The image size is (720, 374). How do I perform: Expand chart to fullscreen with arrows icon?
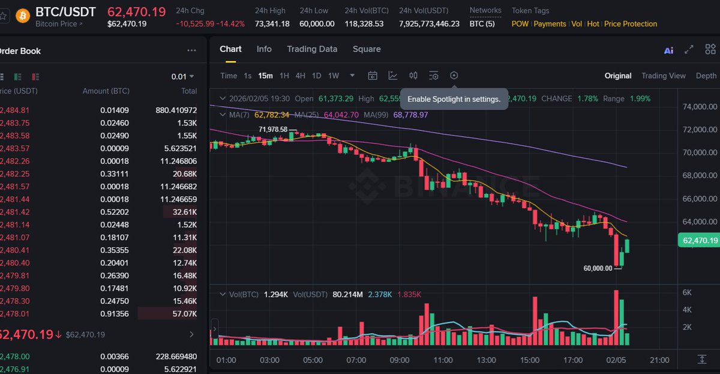(689, 50)
